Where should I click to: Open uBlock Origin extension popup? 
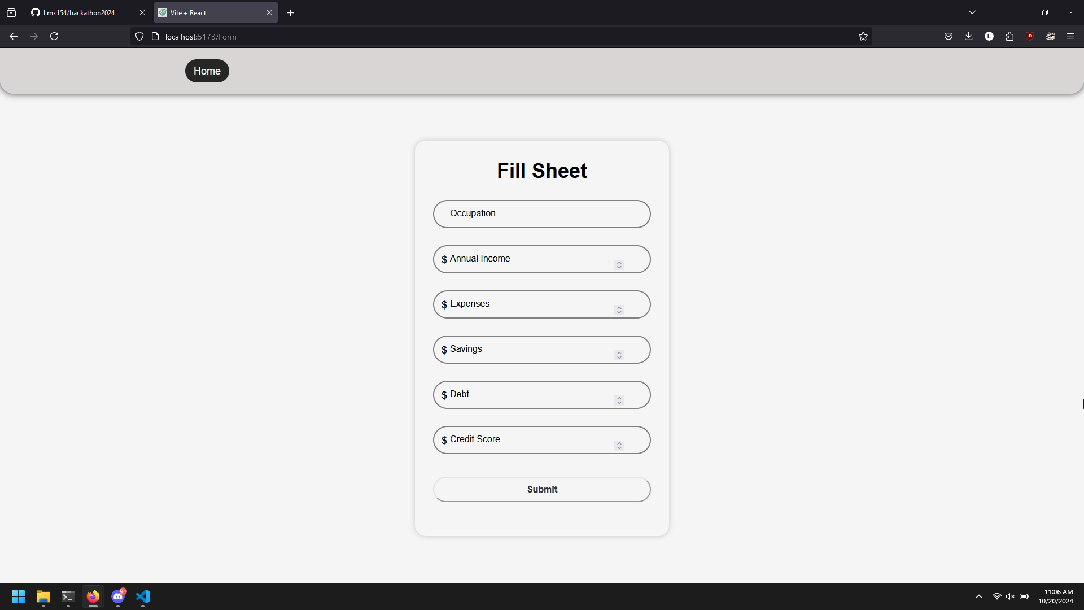pyautogui.click(x=1030, y=37)
